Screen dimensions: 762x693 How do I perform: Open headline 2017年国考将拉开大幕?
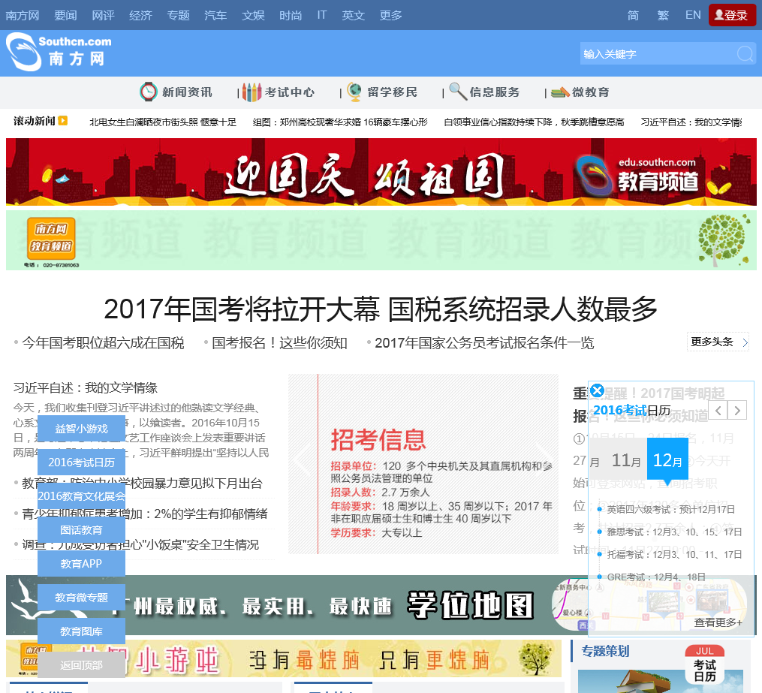click(381, 309)
